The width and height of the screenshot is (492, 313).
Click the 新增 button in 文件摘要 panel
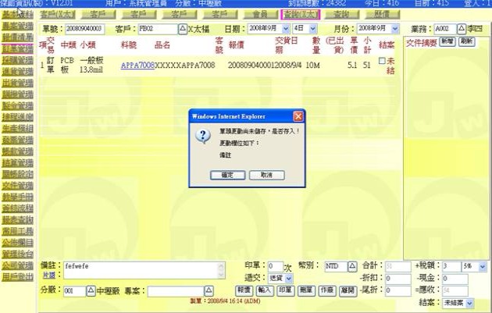click(446, 41)
